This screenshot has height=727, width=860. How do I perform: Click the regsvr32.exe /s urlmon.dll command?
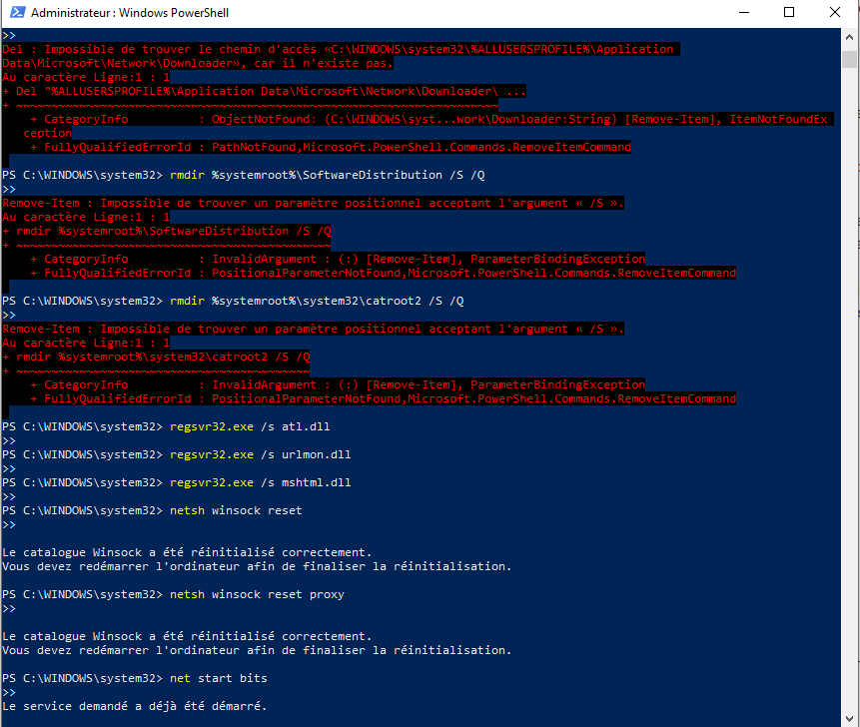261,454
